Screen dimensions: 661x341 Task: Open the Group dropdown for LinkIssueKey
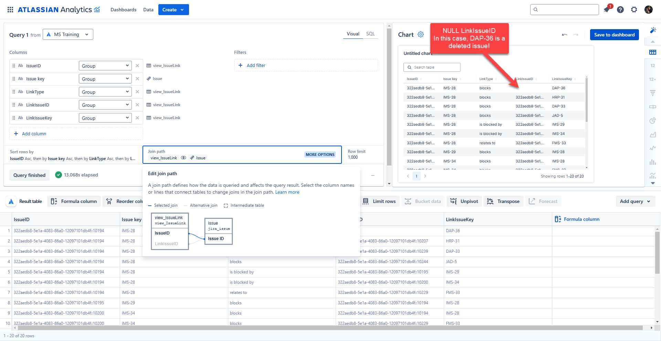point(105,118)
